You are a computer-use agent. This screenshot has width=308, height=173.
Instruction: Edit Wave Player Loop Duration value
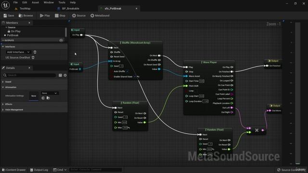(x=205, y=101)
